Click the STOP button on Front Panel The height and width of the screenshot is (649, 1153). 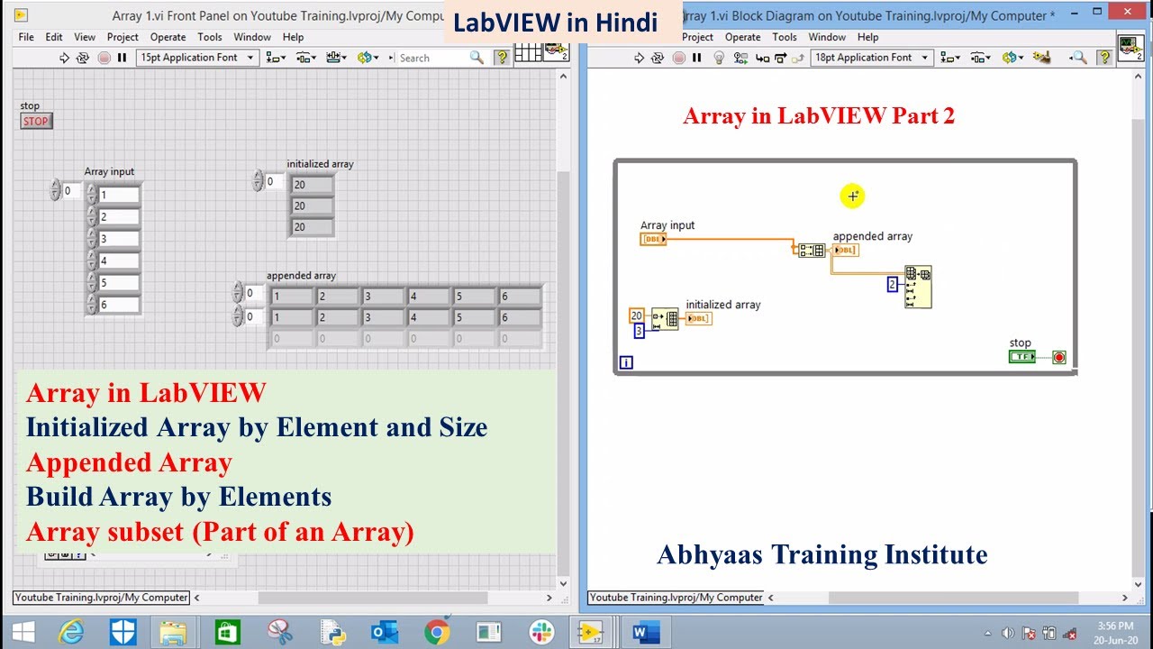click(x=36, y=121)
